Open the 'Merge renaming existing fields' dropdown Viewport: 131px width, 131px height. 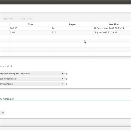[32, 74]
